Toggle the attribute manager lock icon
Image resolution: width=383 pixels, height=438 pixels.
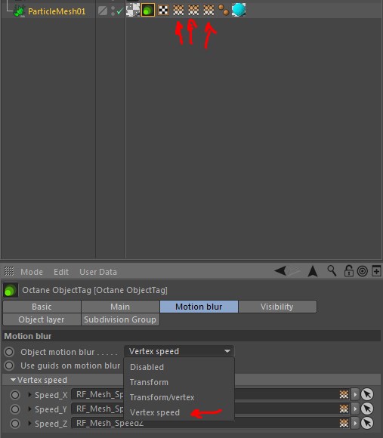tap(348, 270)
